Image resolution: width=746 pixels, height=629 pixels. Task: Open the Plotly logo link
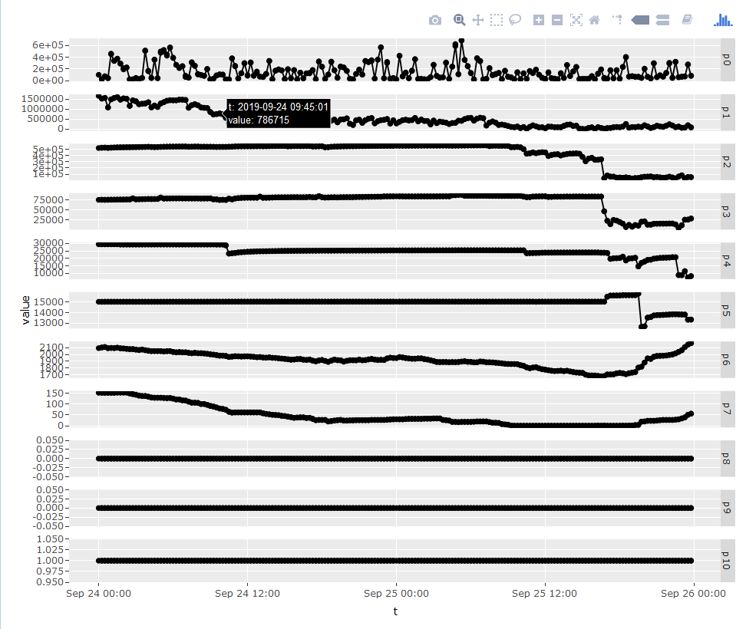[x=722, y=20]
